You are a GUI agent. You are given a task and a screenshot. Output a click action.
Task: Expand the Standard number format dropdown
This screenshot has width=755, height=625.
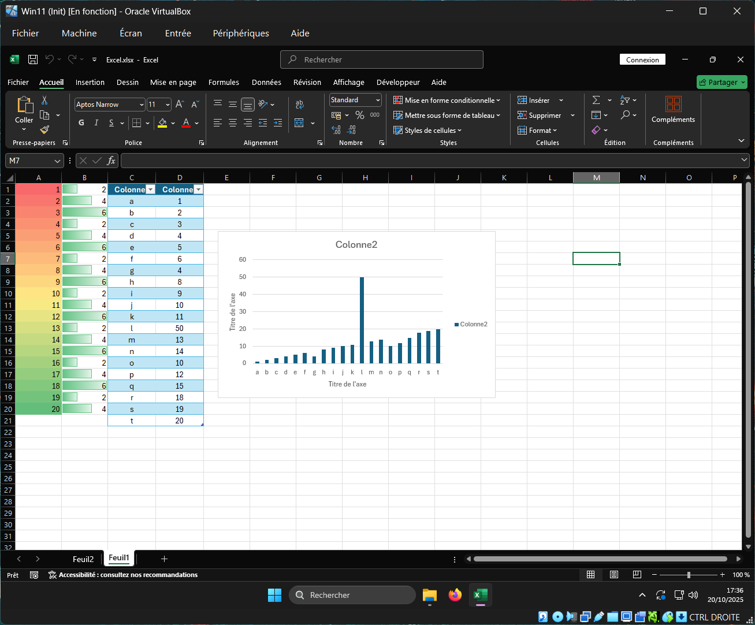pos(378,100)
